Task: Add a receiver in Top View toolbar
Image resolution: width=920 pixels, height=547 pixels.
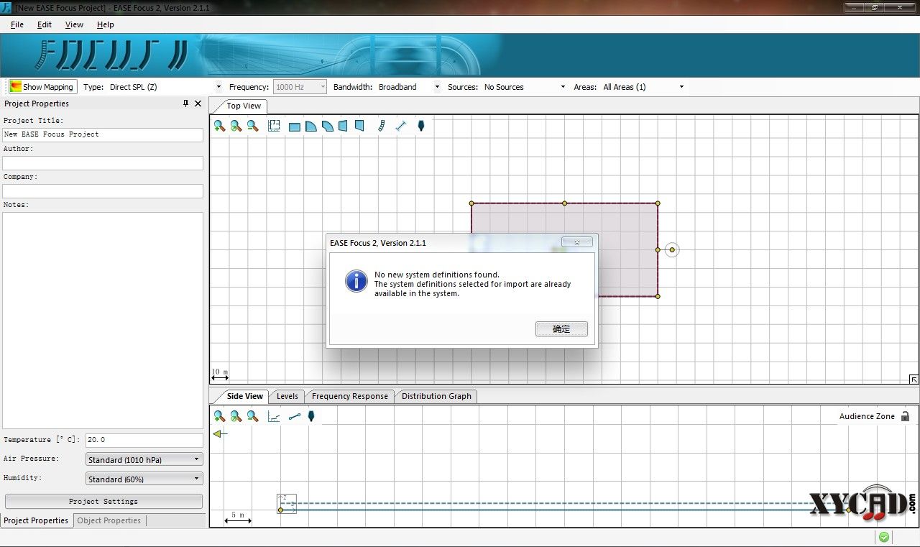Action: tap(421, 126)
